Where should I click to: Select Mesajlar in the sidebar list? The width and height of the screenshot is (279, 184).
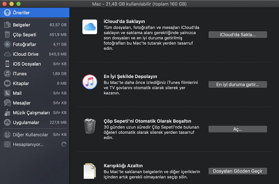click(x=22, y=103)
